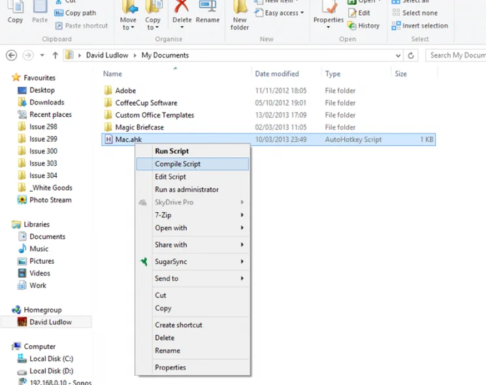Open the Issue 298 sidebar folder
The image size is (486, 385).
(37, 127)
